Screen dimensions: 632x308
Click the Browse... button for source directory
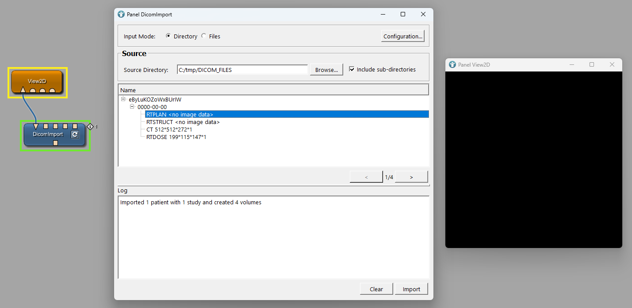point(326,70)
